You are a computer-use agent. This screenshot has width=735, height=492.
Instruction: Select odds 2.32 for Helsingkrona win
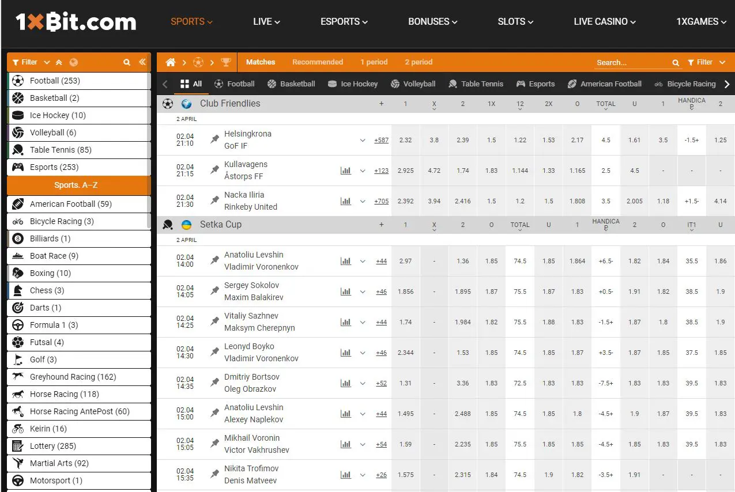pyautogui.click(x=406, y=140)
